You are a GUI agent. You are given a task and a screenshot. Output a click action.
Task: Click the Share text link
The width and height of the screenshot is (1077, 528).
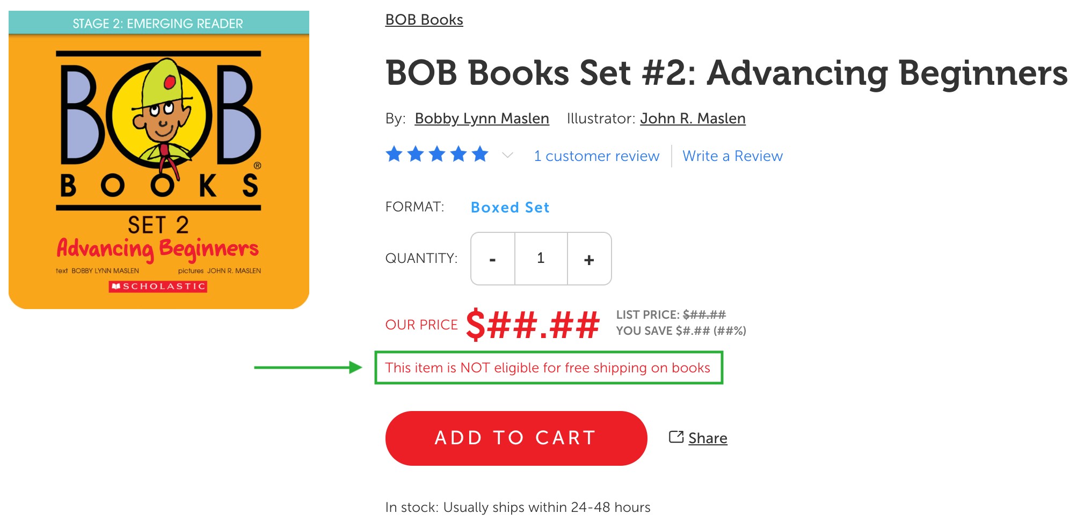708,438
